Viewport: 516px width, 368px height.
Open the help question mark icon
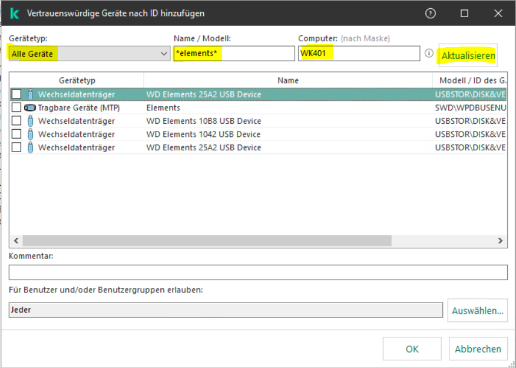pyautogui.click(x=431, y=13)
